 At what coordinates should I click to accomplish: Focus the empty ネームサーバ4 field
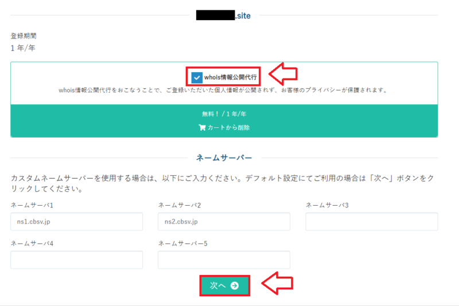tap(77, 260)
